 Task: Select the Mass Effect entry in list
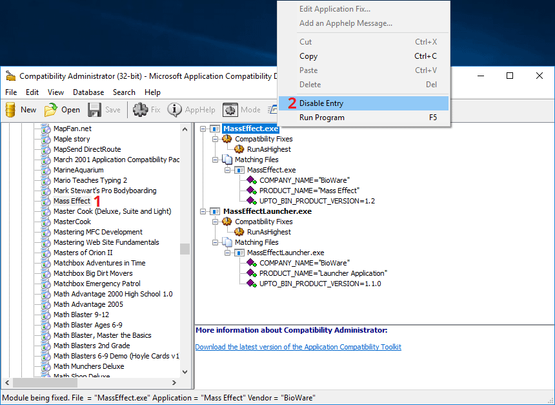(72, 201)
